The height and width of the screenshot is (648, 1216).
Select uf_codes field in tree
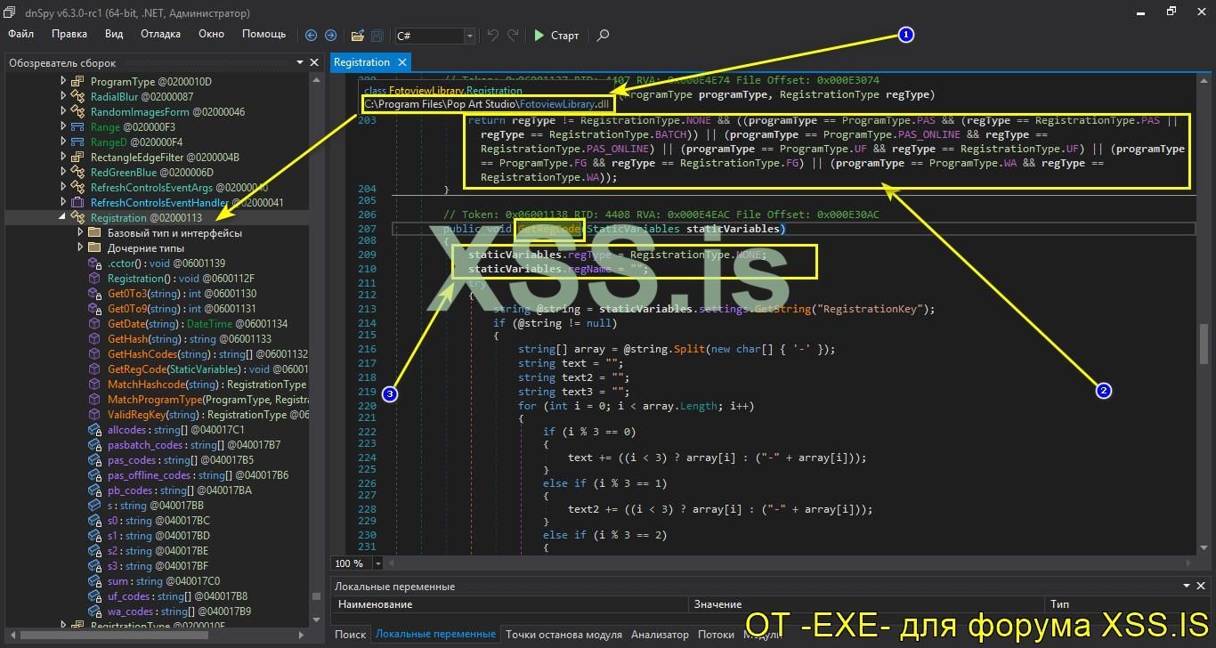(178, 596)
